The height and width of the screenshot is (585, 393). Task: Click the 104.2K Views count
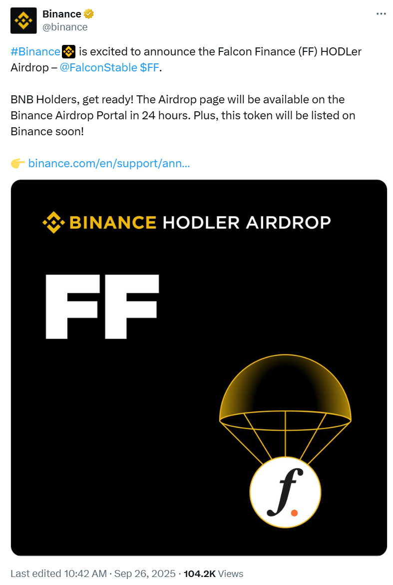tap(214, 574)
